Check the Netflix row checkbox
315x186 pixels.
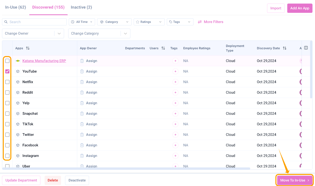pyautogui.click(x=7, y=82)
